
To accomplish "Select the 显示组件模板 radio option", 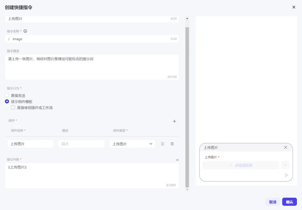I will [7, 101].
